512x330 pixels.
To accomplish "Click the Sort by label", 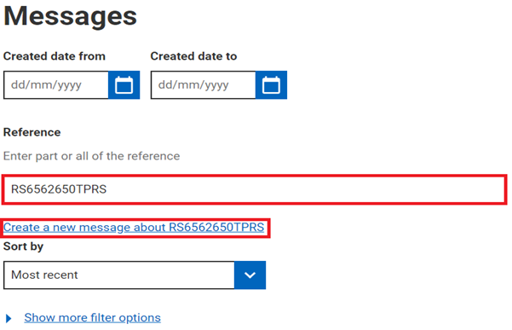I will (23, 246).
